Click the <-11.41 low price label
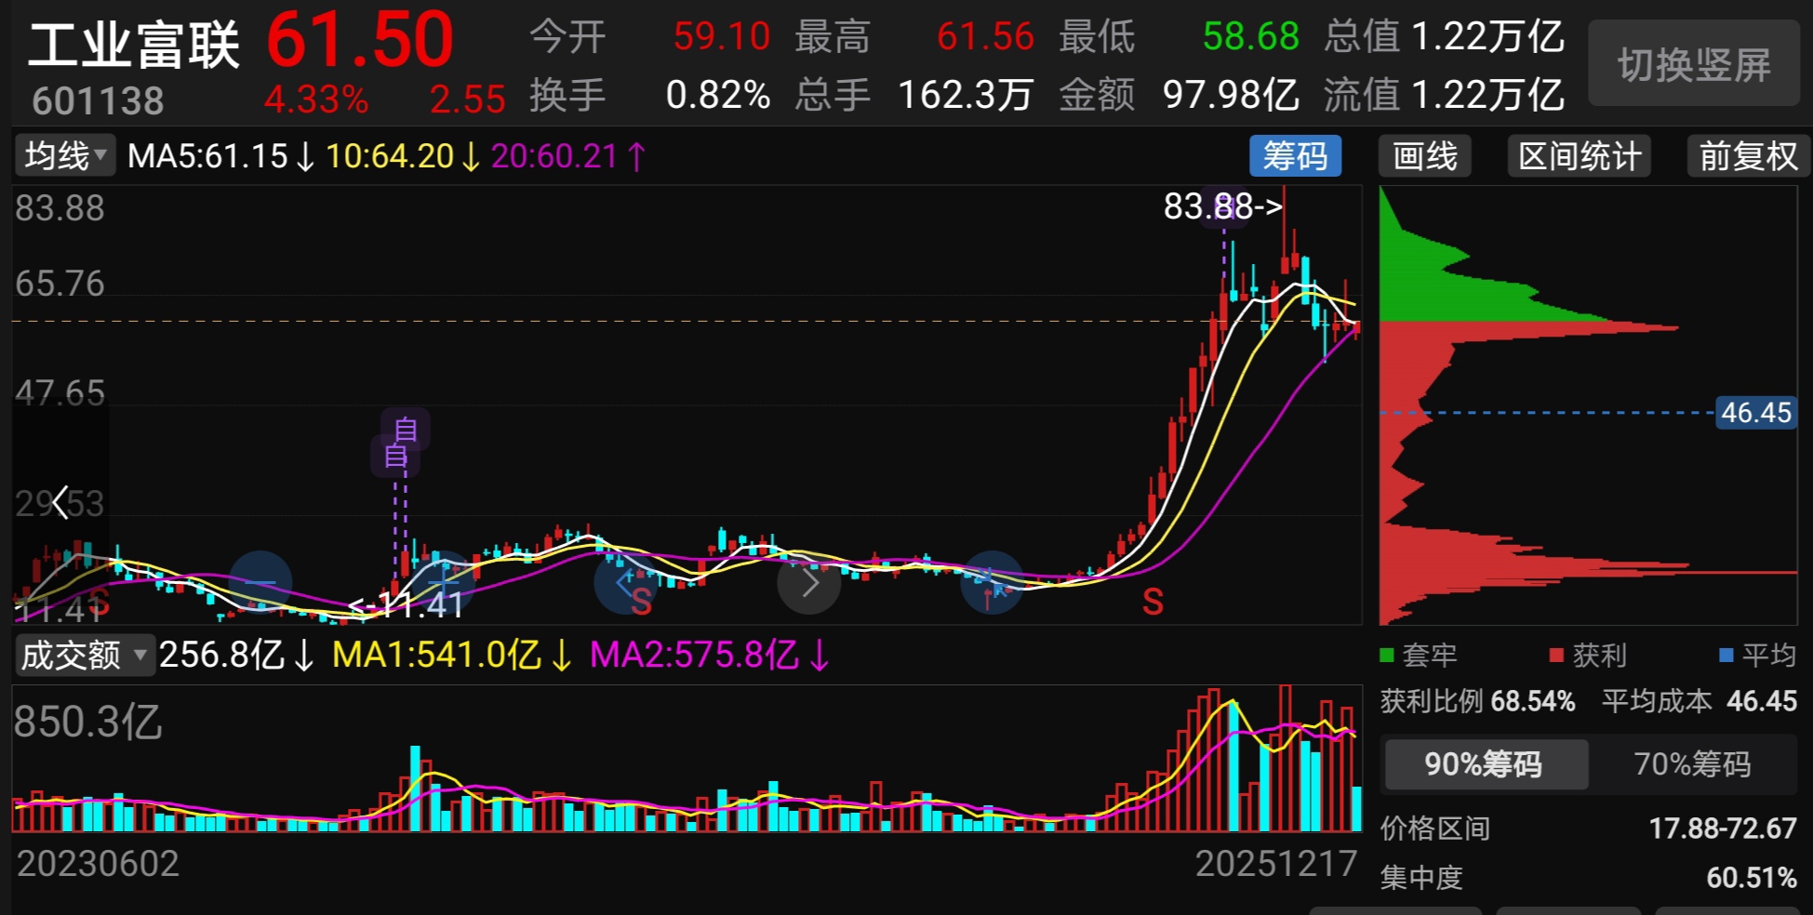Viewport: 1813px width, 915px height. [x=406, y=606]
